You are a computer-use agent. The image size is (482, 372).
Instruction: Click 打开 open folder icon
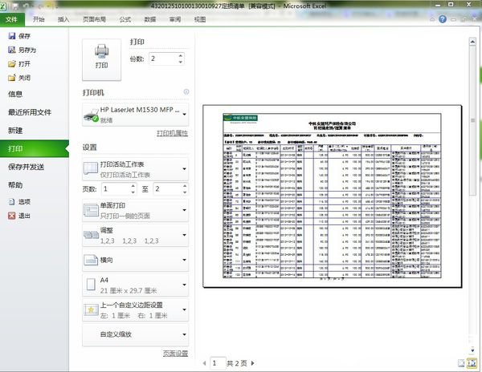[x=12, y=64]
